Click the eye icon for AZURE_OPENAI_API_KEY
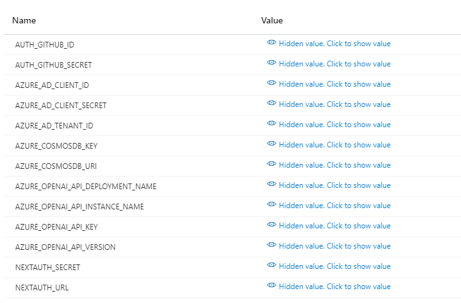Screen dimensions: 461x303 (271, 225)
